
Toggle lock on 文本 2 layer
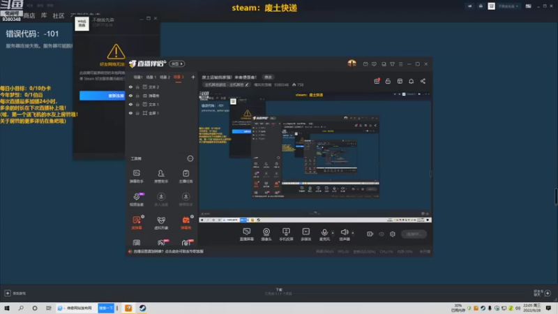click(137, 87)
